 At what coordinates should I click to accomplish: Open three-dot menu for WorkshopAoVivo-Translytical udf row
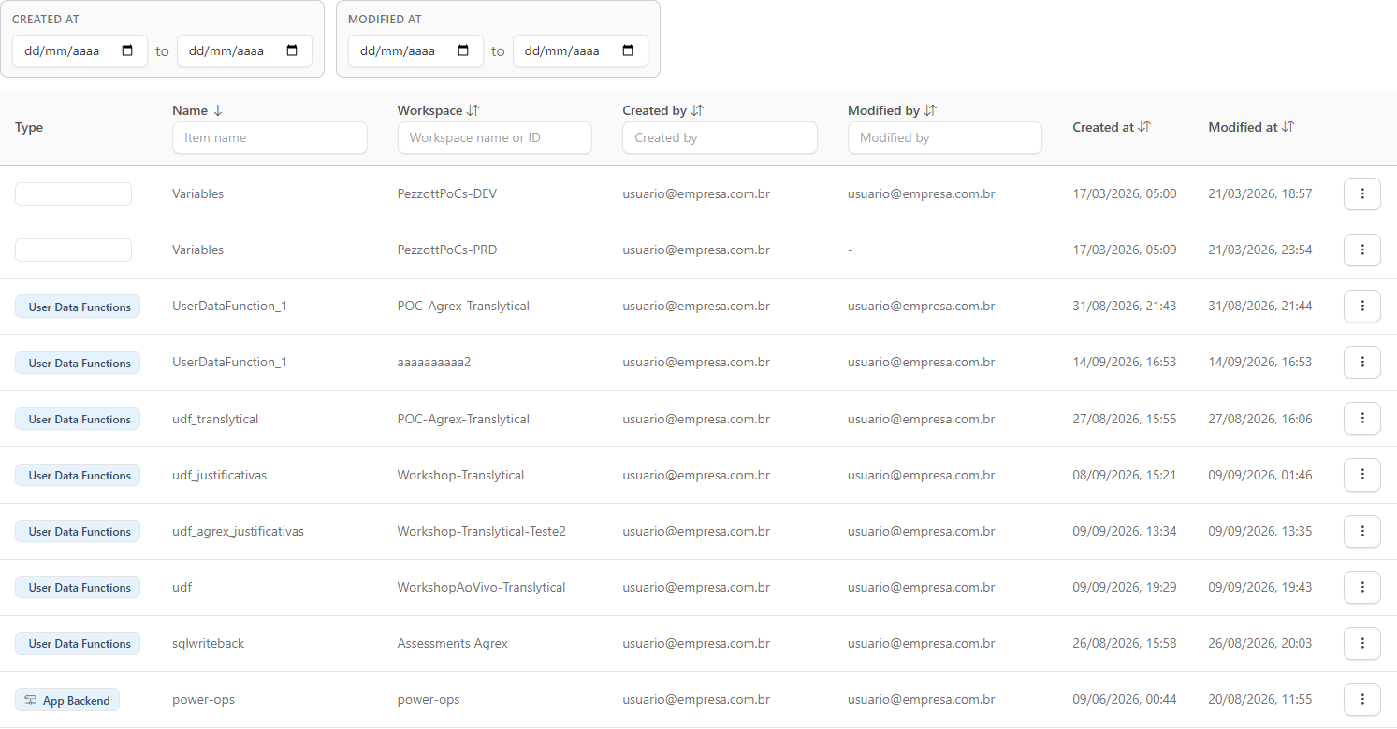(1361, 587)
